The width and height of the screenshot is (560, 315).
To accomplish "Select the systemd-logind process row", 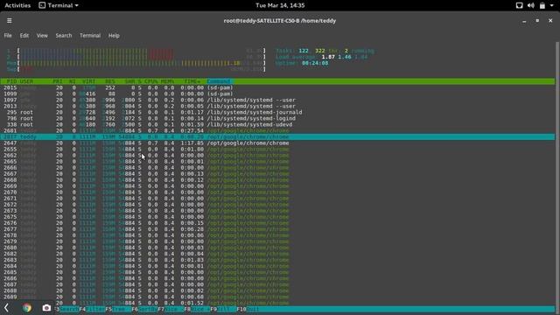I will click(277, 119).
